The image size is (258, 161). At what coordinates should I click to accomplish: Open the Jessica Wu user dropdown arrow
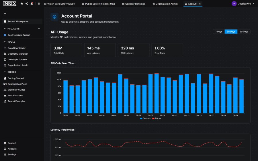tap(254, 4)
